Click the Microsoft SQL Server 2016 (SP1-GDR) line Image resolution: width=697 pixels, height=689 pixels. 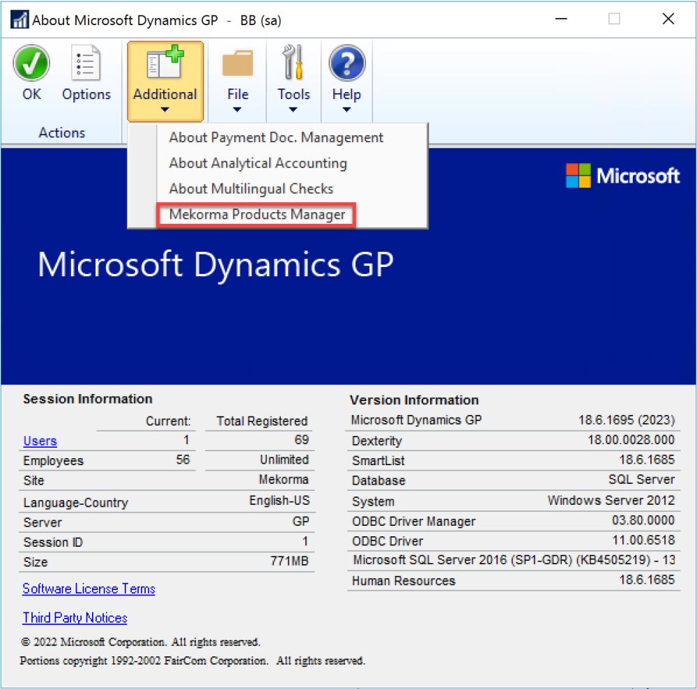(x=514, y=559)
